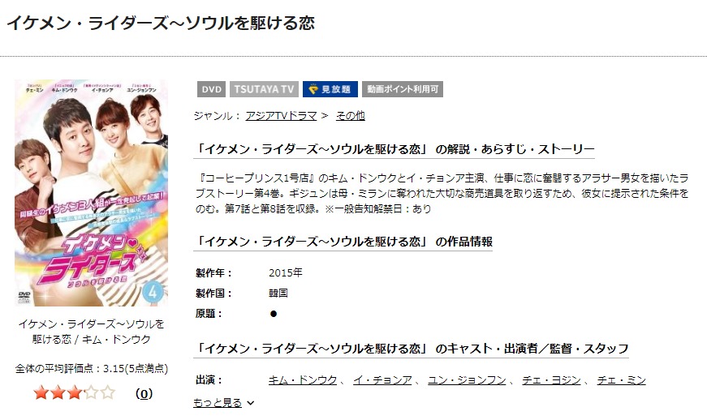Open actor チェ・ミン page
Screen dimensions: 707x420
[621, 380]
